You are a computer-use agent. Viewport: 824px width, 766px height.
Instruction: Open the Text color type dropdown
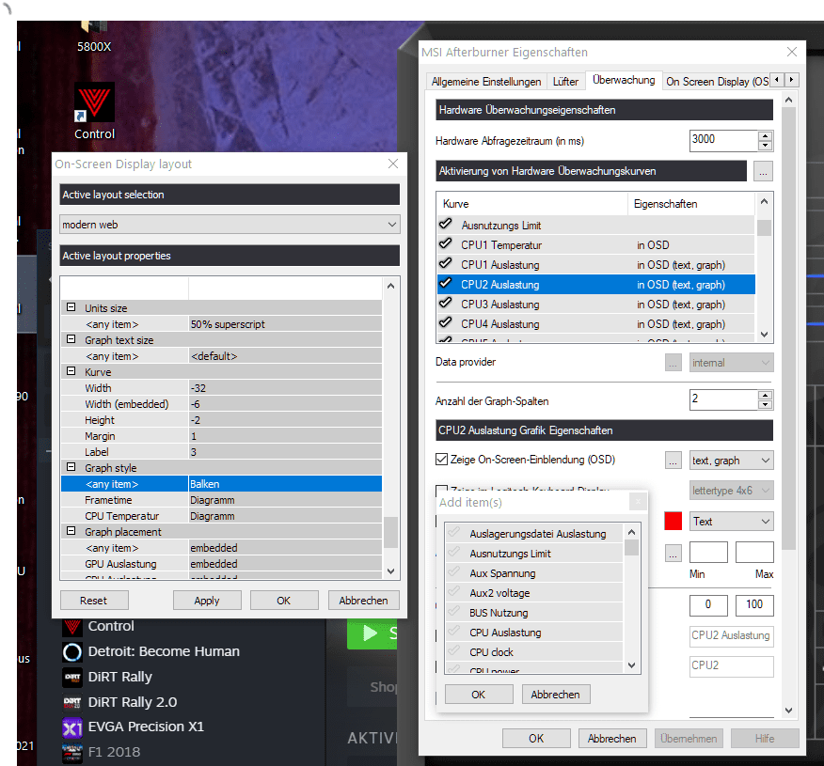[x=731, y=522]
